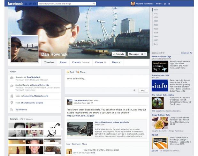Click the post audience icon beside timestamp

[92, 103]
